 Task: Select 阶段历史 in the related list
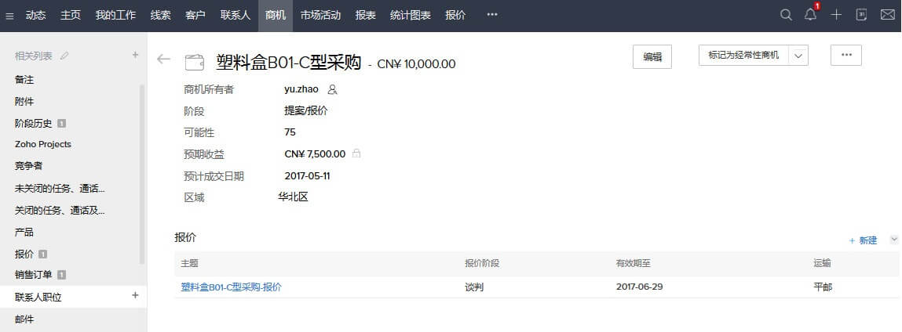(x=34, y=123)
